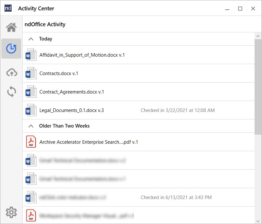Open Contract_Agreements.docx v.1 entry
The width and height of the screenshot is (262, 224).
[x=71, y=92]
